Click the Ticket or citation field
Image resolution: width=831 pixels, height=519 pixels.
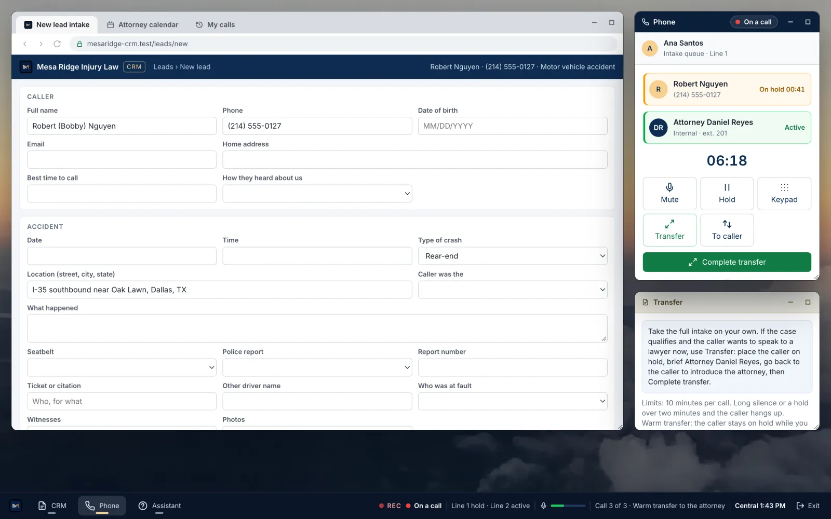[122, 401]
